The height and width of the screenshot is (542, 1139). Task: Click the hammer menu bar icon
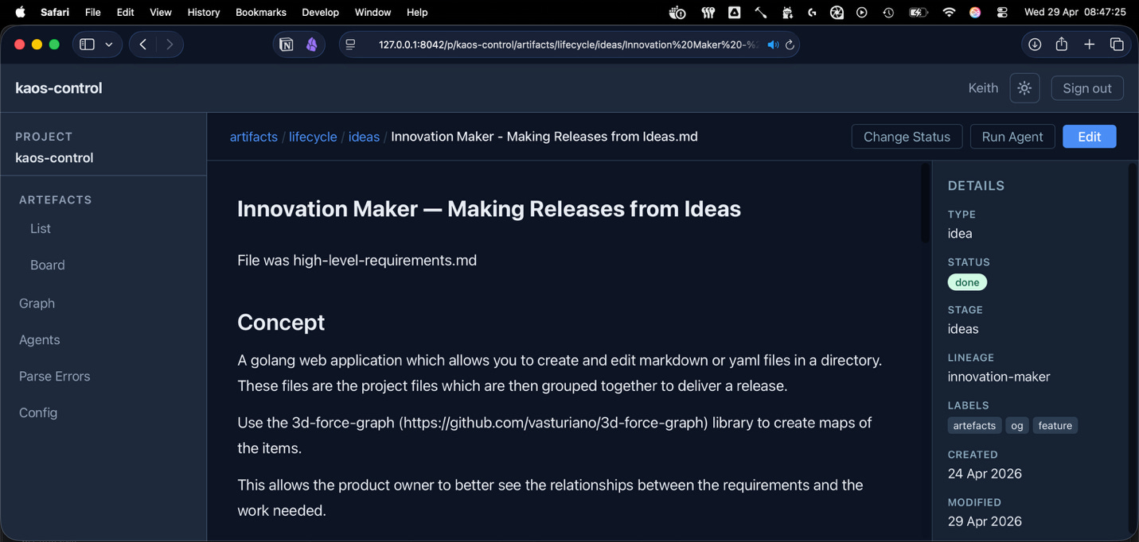point(761,12)
